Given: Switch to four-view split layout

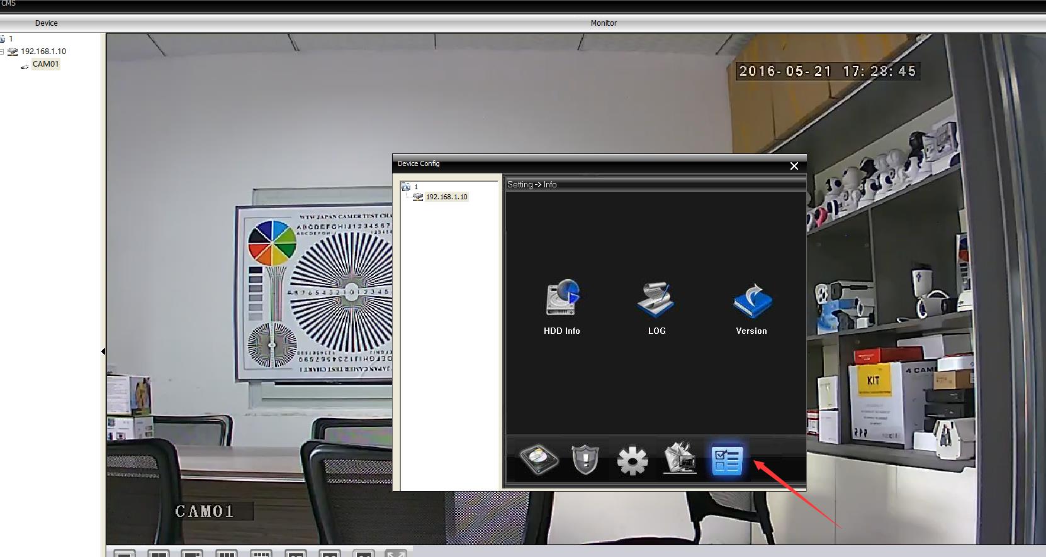Looking at the screenshot, I should point(159,553).
